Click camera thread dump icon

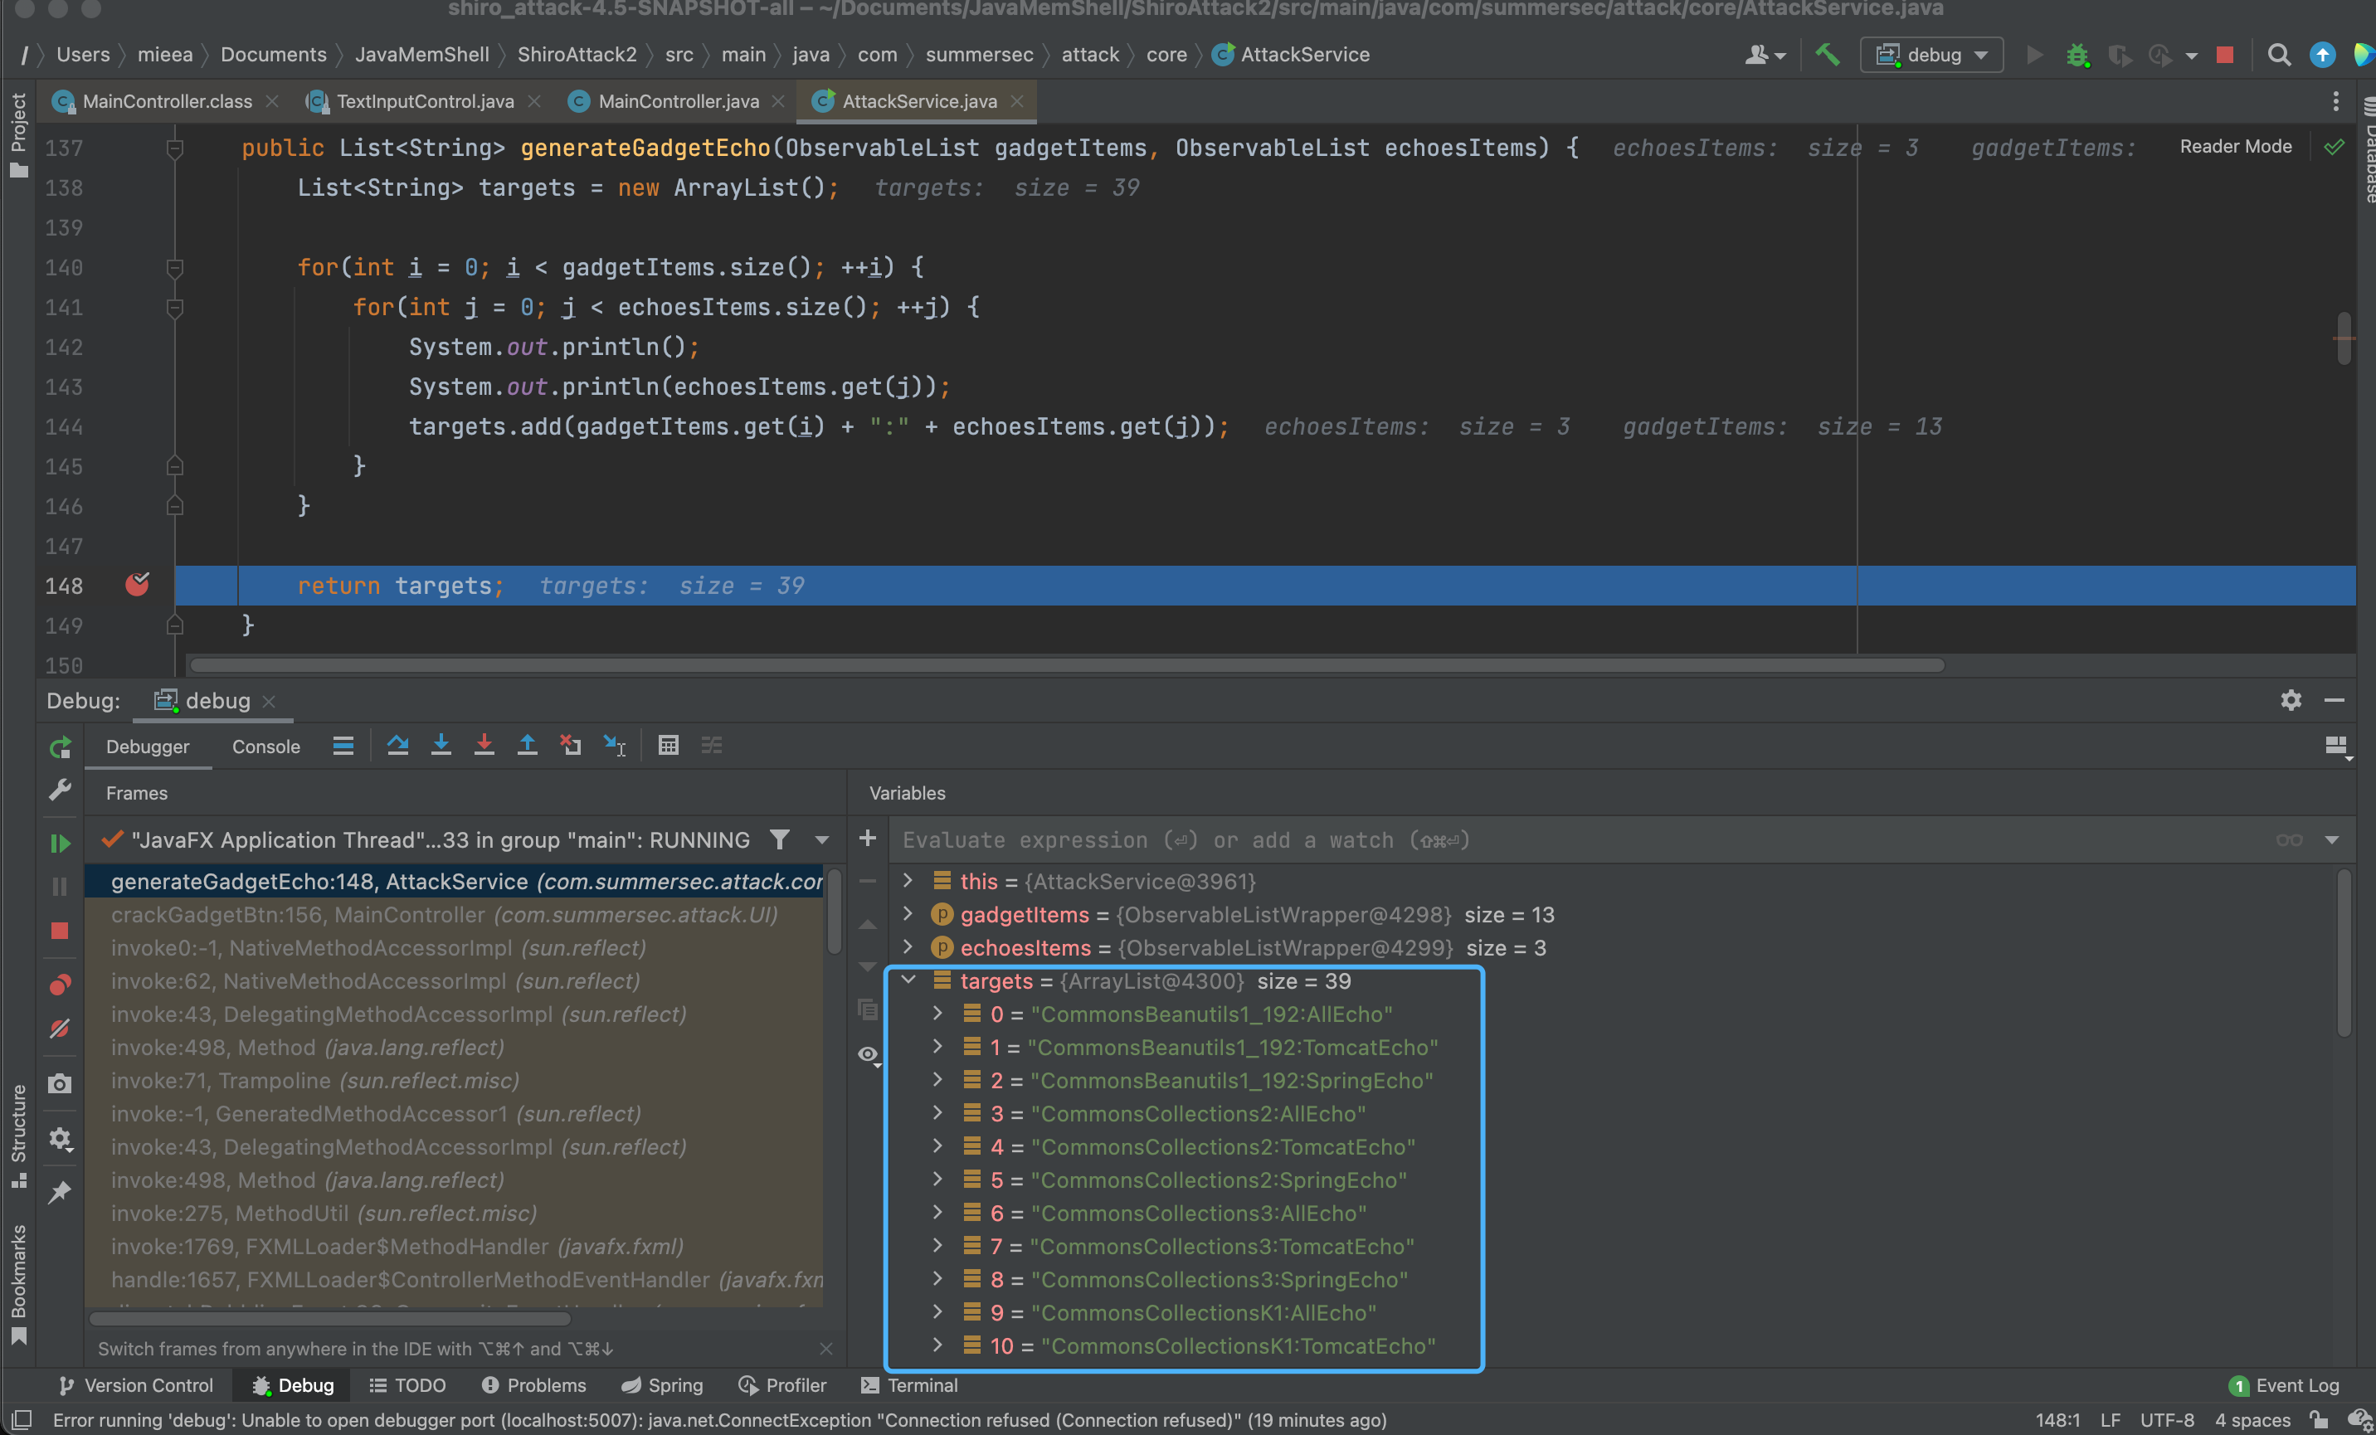coord(60,1084)
